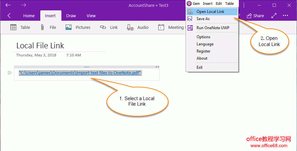
Task: Open Options from Gem menu
Action: pos(212,37)
